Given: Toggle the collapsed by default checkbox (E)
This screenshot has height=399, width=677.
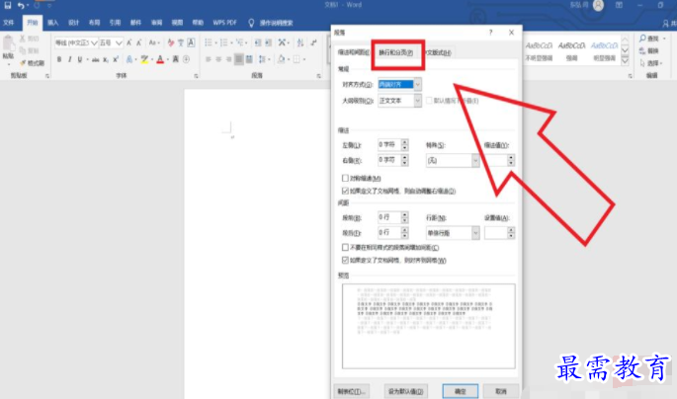Looking at the screenshot, I should (x=429, y=101).
